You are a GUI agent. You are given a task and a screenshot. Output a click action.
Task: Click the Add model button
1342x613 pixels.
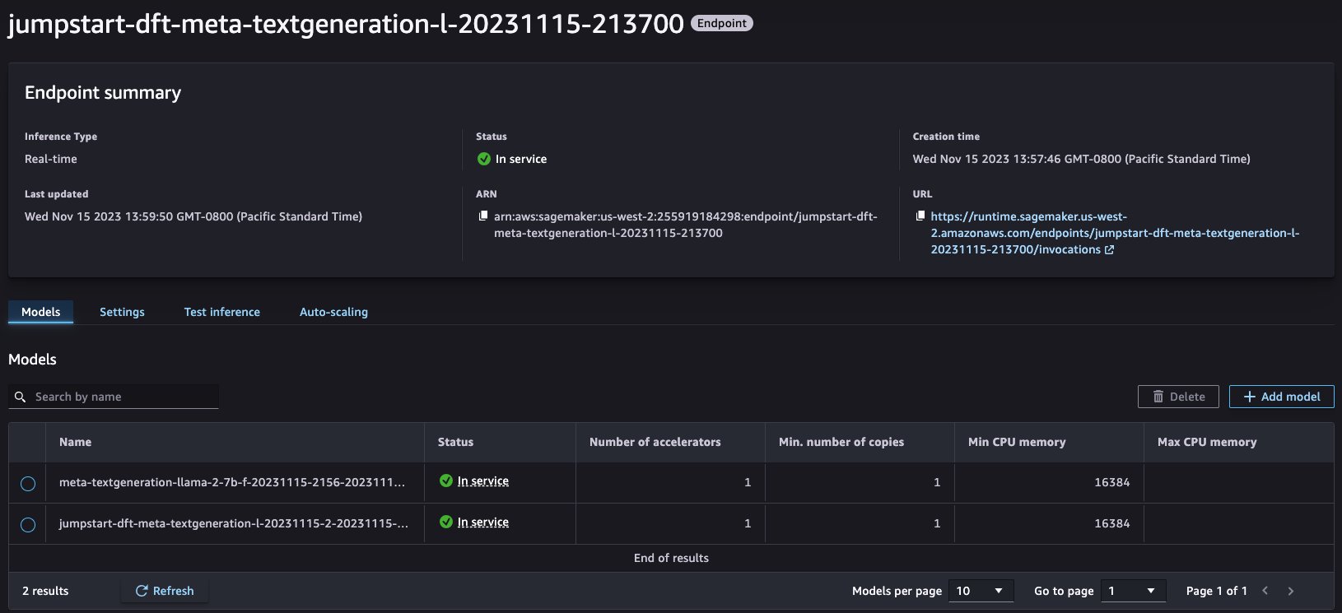(1281, 397)
